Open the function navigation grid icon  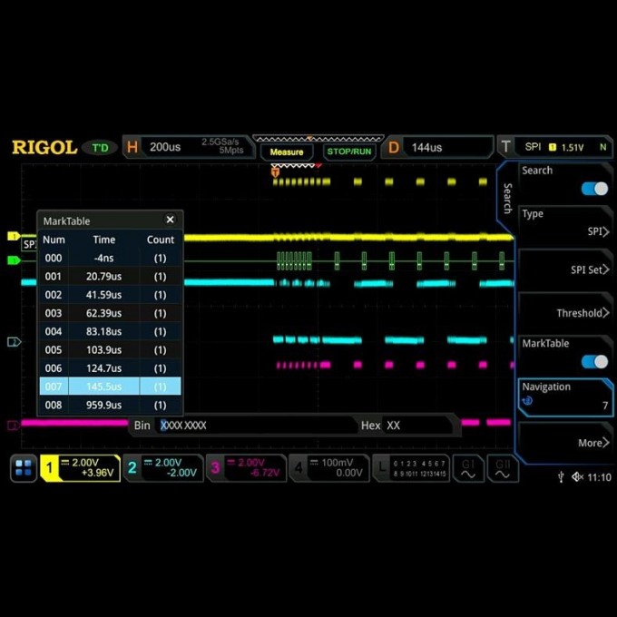(x=24, y=468)
